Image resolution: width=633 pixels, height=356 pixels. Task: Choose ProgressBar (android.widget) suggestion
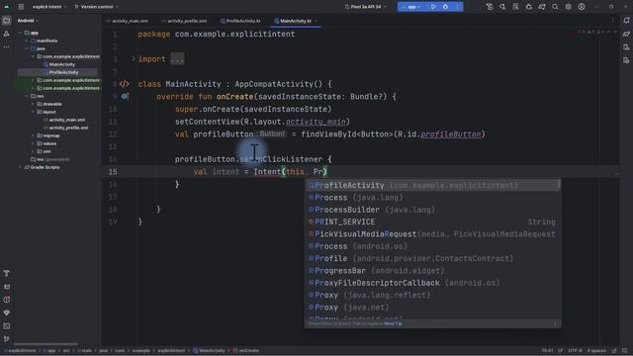pos(432,270)
